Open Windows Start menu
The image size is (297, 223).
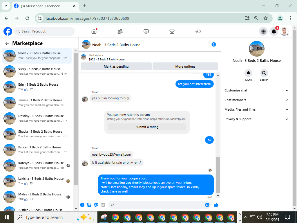(x=7, y=217)
